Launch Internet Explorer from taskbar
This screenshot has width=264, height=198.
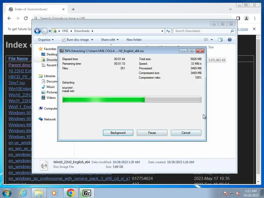coord(23,193)
